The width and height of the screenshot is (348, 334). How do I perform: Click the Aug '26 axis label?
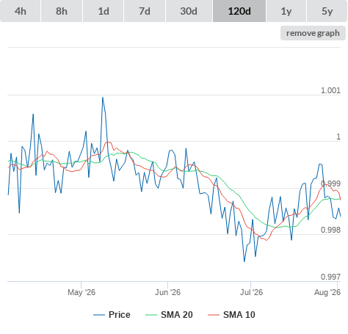[327, 292]
